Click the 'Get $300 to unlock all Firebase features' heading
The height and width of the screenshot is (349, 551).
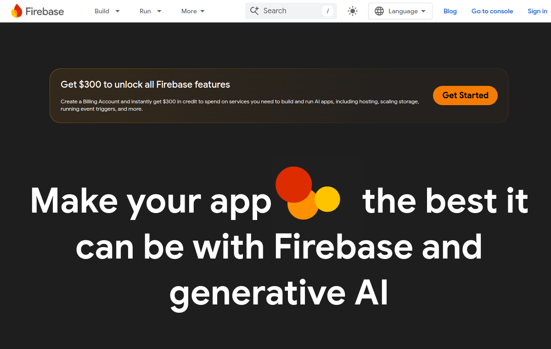(x=145, y=84)
